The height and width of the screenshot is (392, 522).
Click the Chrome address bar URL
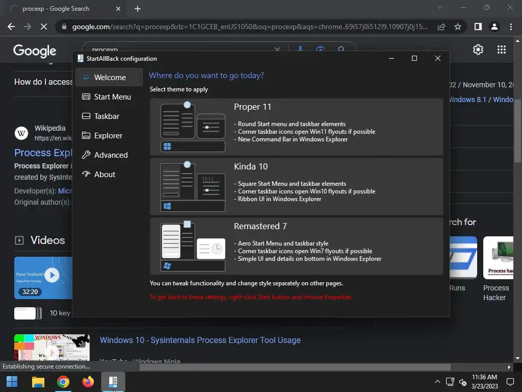pos(250,27)
